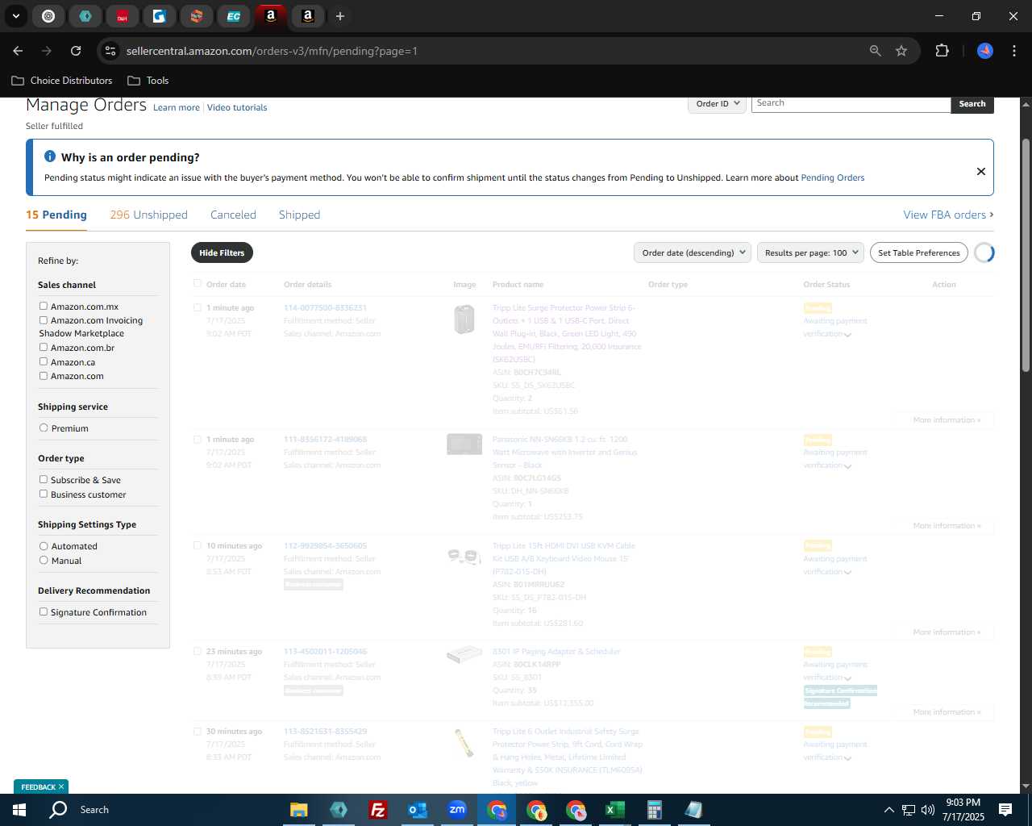
Task: Check the Subscribe & Save order type
Action: 44,479
